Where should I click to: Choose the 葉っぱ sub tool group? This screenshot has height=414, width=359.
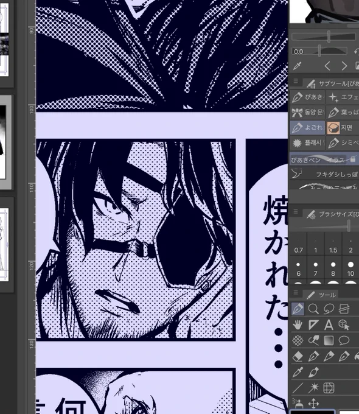343,113
